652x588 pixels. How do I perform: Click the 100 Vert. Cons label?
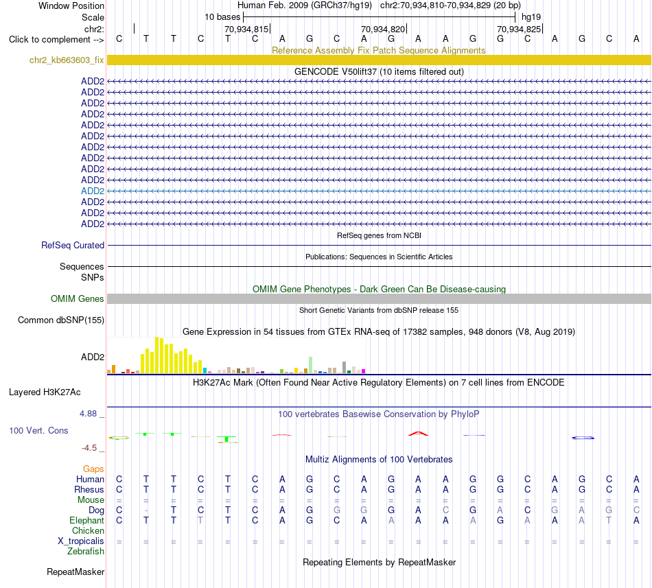[38, 430]
